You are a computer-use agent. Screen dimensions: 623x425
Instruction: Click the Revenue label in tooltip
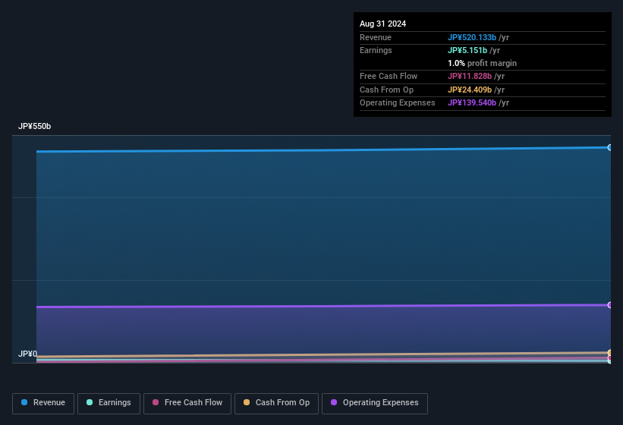[x=376, y=37]
